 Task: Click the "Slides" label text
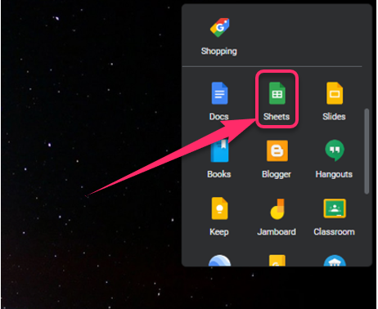click(x=334, y=117)
